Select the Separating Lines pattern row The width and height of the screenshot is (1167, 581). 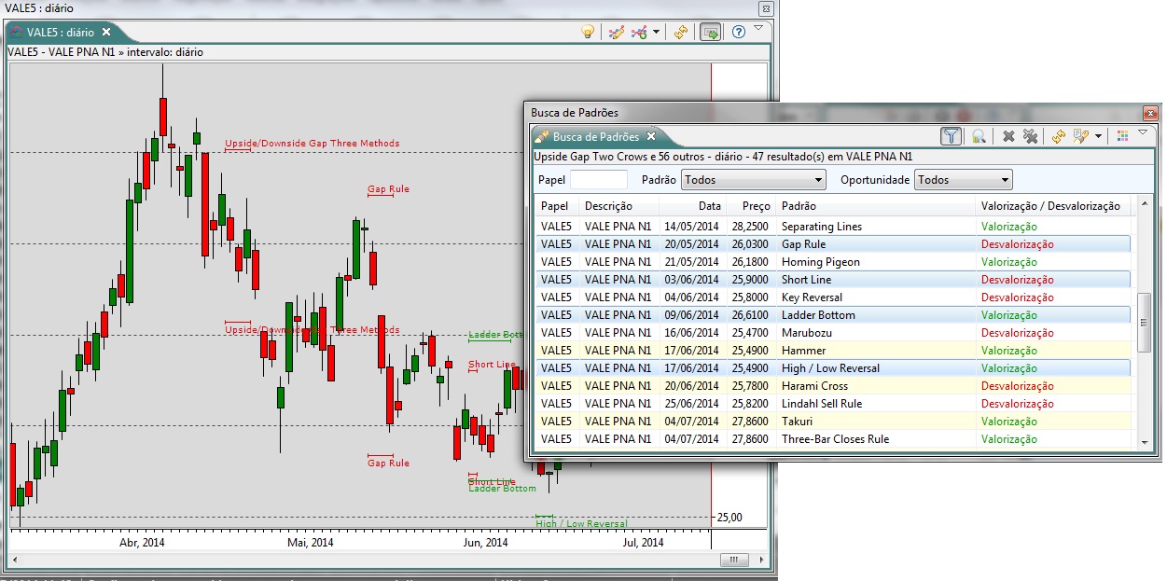click(832, 227)
